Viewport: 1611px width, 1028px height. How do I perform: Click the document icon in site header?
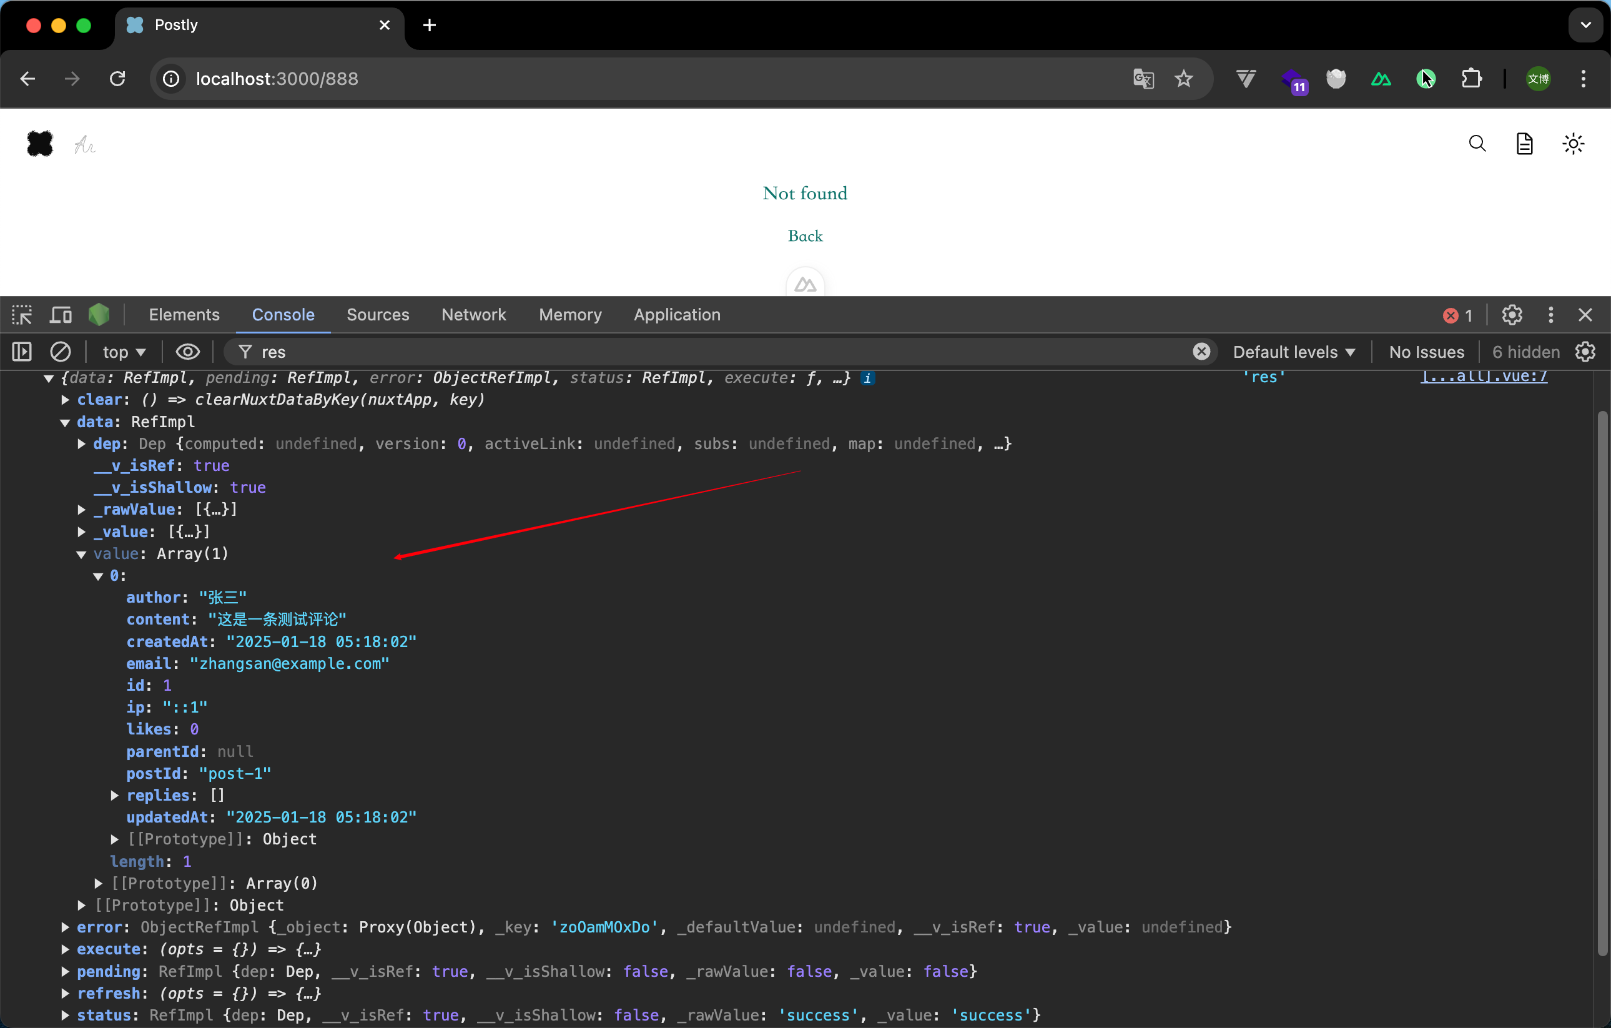[1524, 143]
